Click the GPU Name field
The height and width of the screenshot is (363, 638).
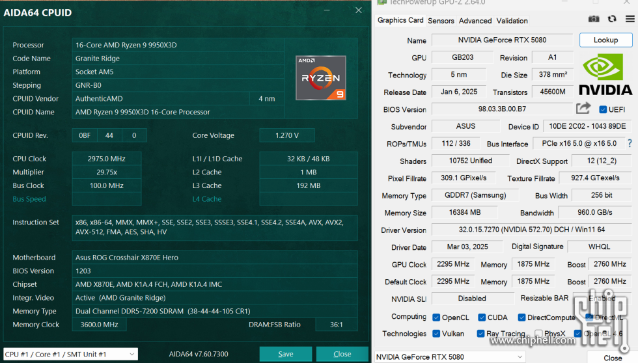[x=502, y=40]
